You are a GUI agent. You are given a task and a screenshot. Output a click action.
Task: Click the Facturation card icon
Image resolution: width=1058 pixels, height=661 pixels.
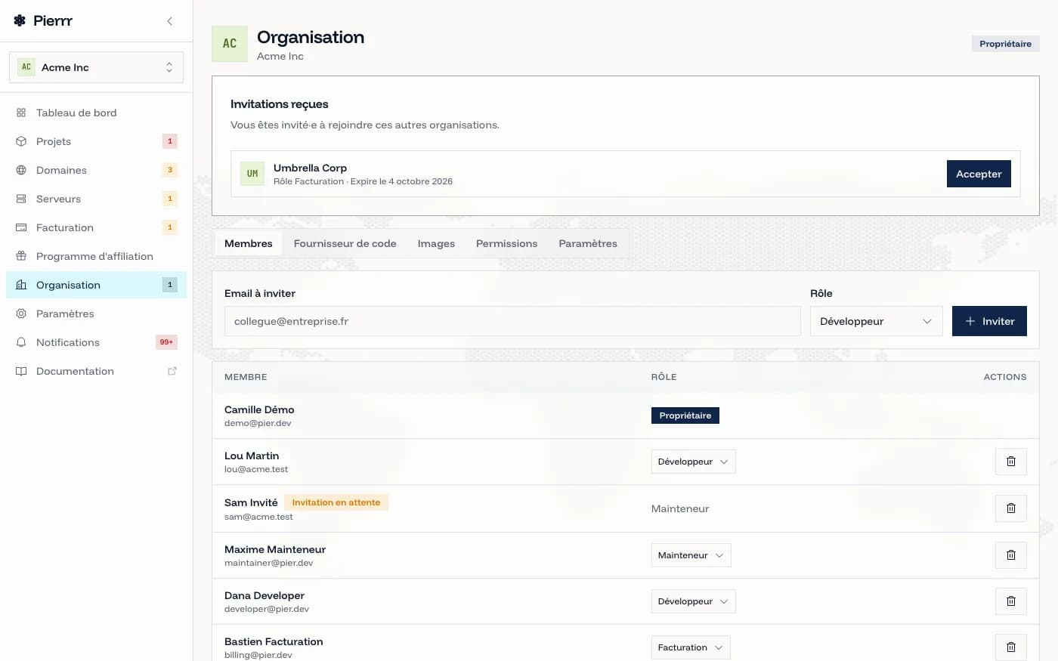click(x=21, y=227)
